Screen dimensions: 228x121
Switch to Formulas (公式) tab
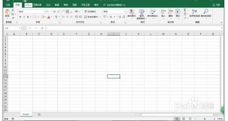pyautogui.click(x=48, y=5)
